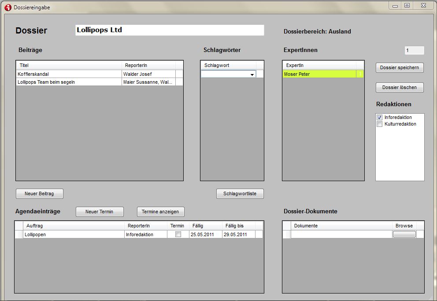Select Lollipops Team beim segeln entry
437x301 pixels.
68,82
